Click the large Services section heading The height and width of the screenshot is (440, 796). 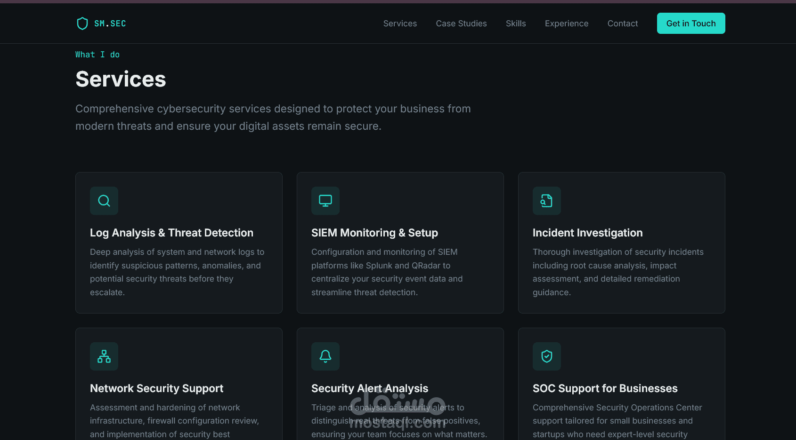pyautogui.click(x=121, y=79)
